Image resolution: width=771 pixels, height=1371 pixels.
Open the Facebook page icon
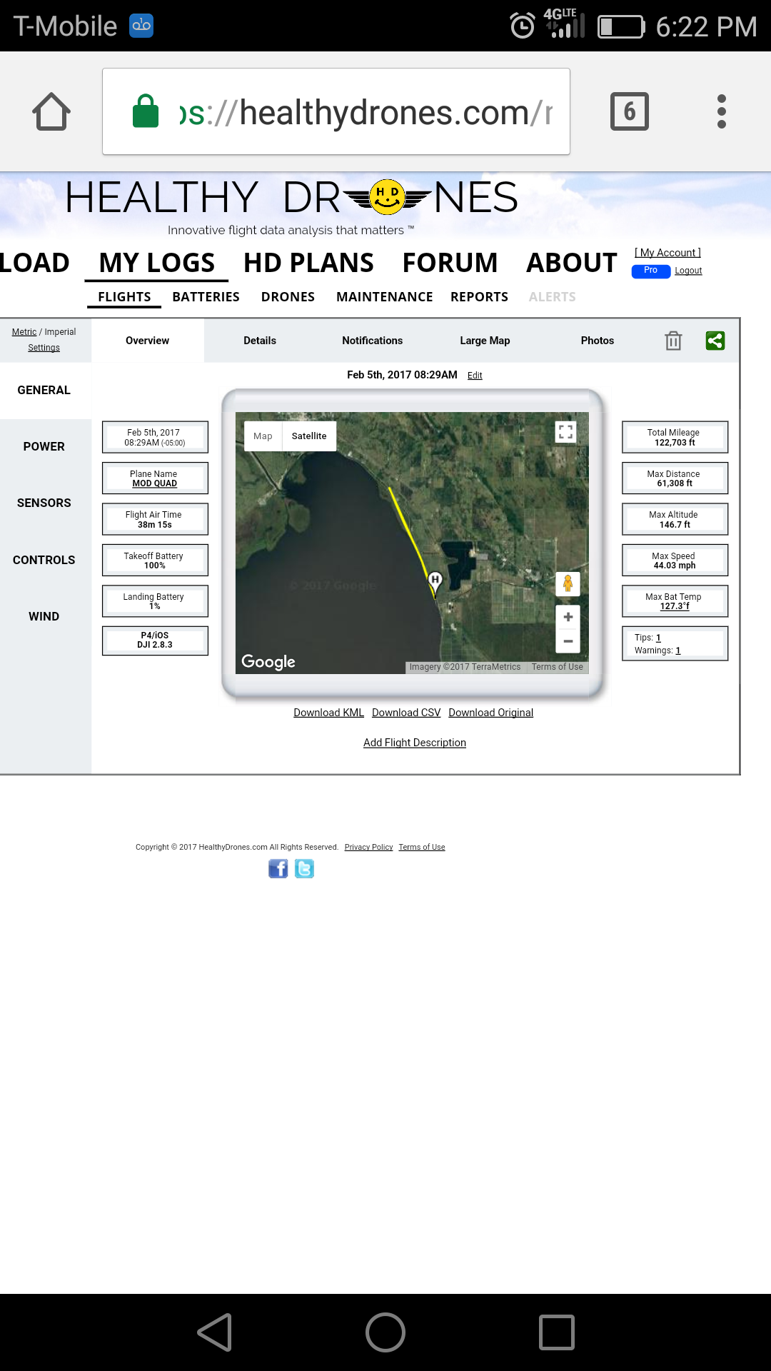(278, 868)
